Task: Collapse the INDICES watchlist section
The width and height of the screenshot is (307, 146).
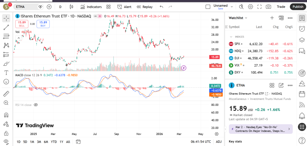Action: [x=231, y=37]
